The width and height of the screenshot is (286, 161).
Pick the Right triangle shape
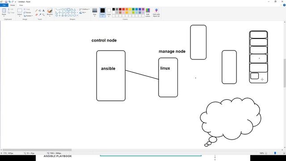coord(56,13)
